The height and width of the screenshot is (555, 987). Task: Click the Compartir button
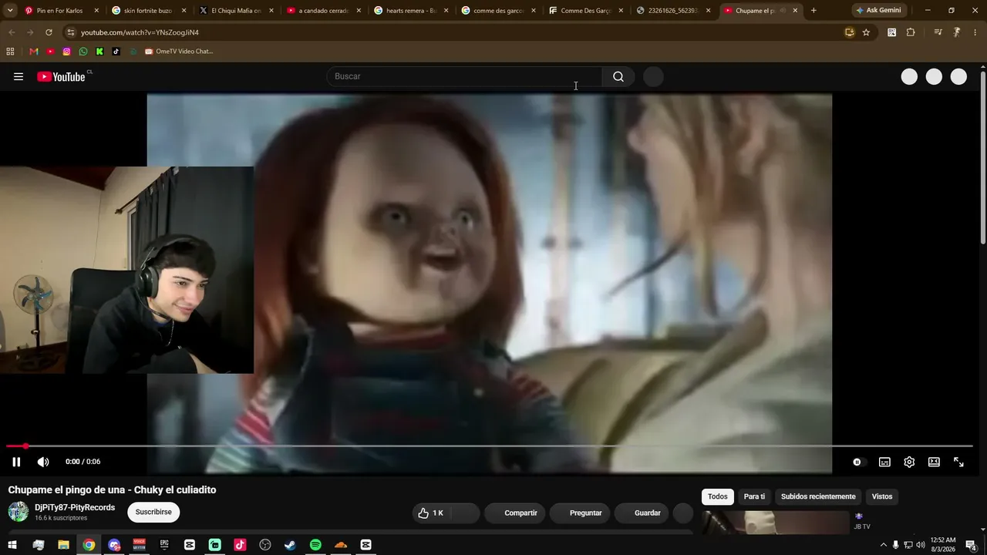tap(514, 513)
